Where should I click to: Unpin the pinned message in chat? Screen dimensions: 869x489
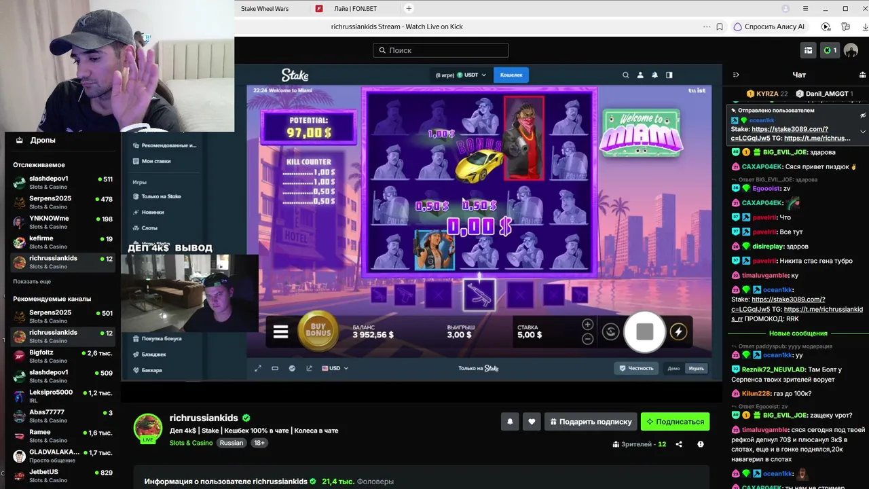click(863, 115)
